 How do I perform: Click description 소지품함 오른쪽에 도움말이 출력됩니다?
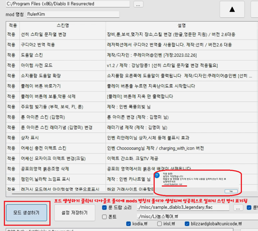pyautogui.click(x=179, y=76)
